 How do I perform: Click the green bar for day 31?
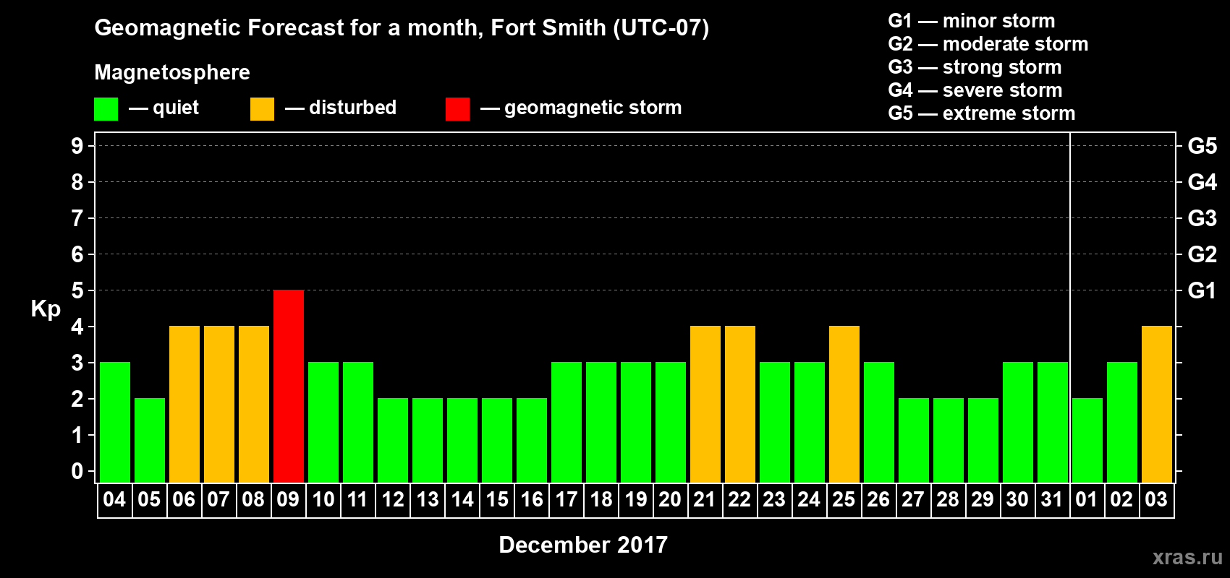[x=1053, y=422]
